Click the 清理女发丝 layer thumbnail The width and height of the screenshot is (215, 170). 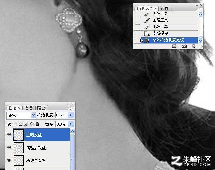tap(19, 148)
